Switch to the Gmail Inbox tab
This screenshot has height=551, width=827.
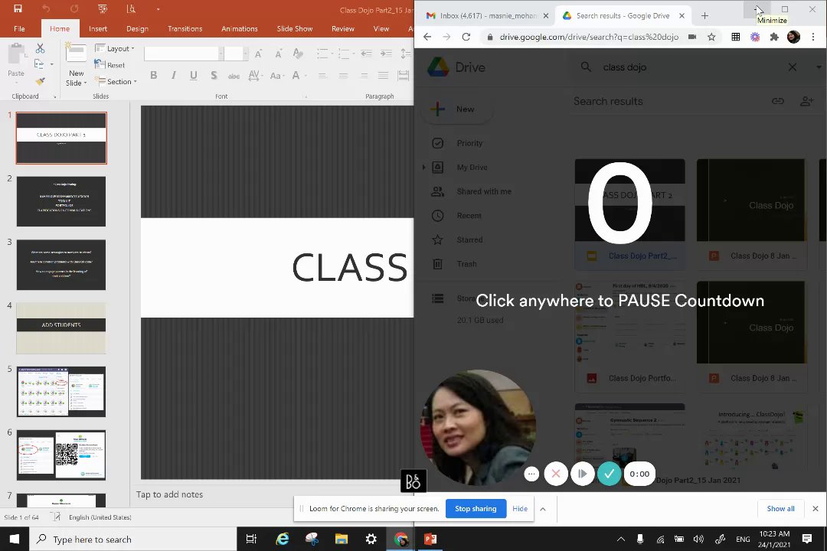coord(487,16)
